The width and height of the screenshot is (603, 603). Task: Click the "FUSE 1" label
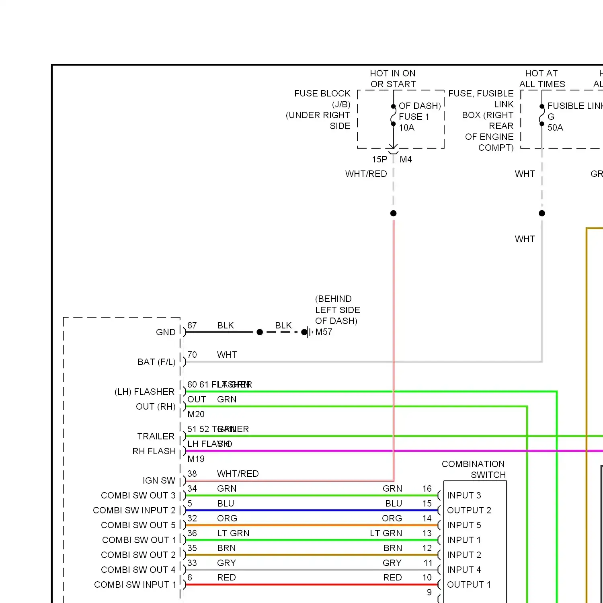[414, 117]
